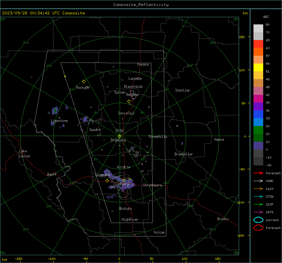Click the 60 dBZ red color swatch
282x263 pixels.
coord(258,44)
